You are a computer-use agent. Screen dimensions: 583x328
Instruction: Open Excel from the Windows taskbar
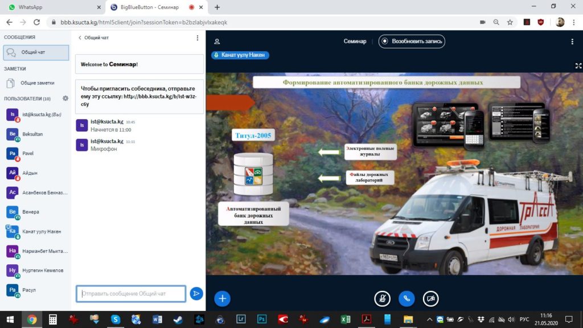[x=346, y=319]
